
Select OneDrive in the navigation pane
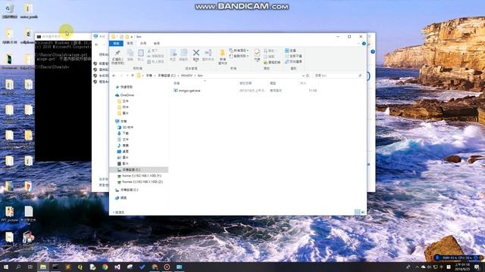pyautogui.click(x=124, y=95)
